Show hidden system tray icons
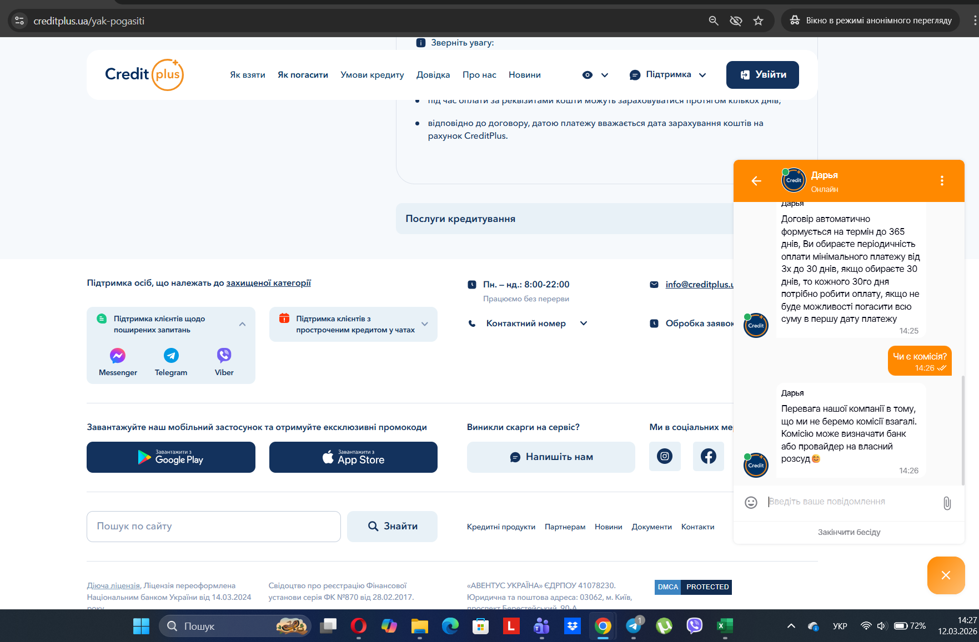This screenshot has height=642, width=979. (x=791, y=626)
